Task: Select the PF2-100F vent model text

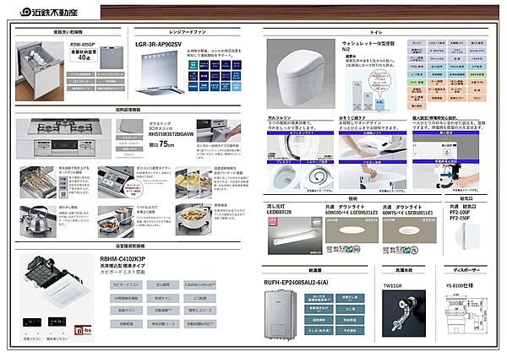Action: pos(460,213)
